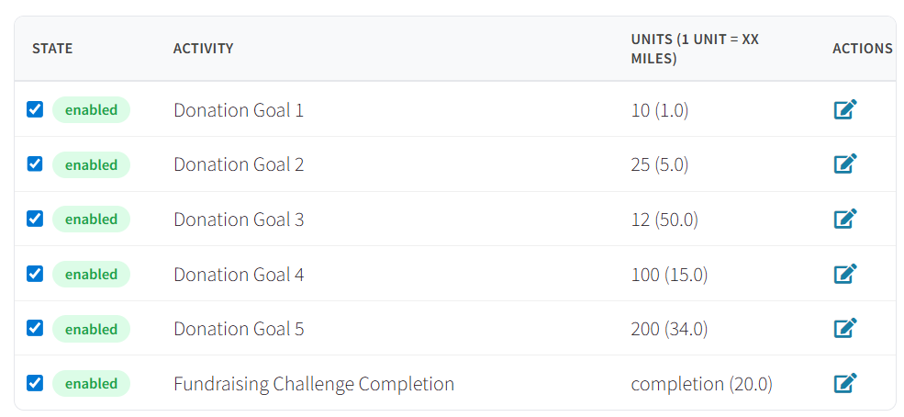Viewport: 904px width, 417px height.
Task: Uncheck the Fundraising Challenge Completion checkbox
Action: point(35,382)
